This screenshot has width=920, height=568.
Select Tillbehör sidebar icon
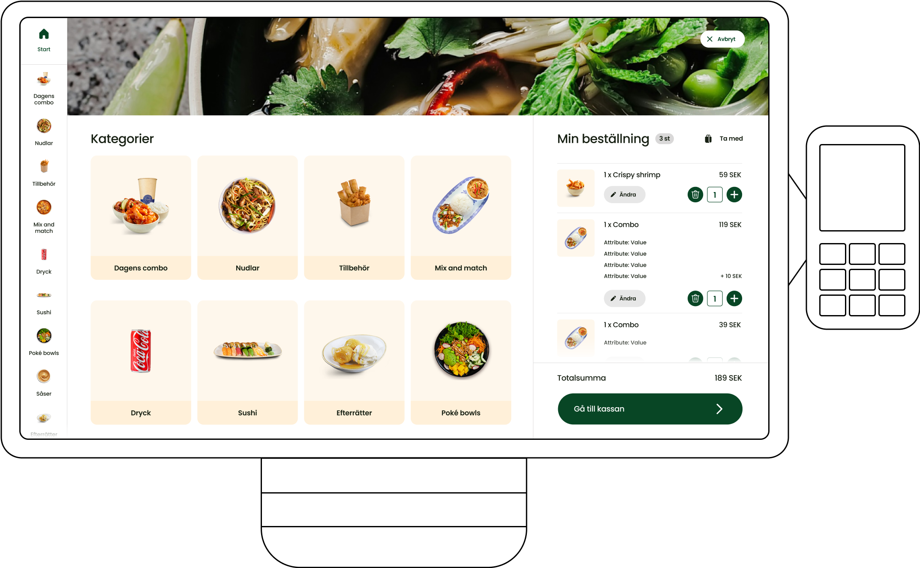(x=44, y=173)
